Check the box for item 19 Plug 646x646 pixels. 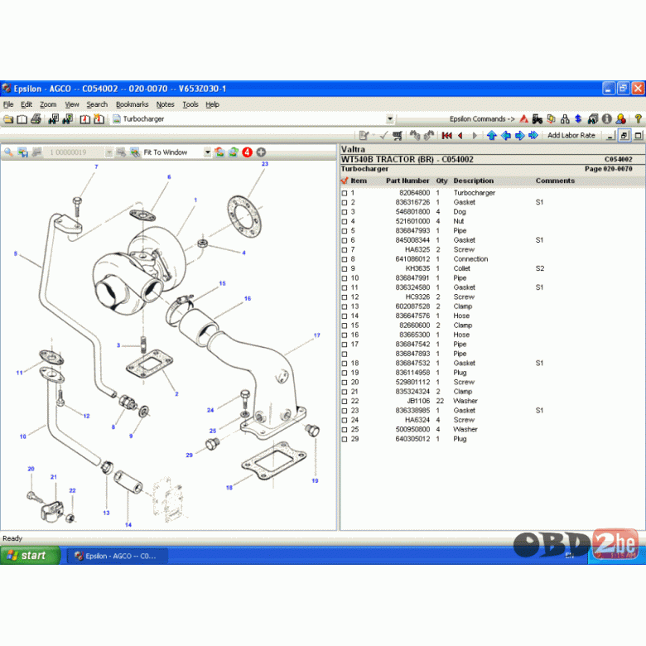[x=345, y=373]
